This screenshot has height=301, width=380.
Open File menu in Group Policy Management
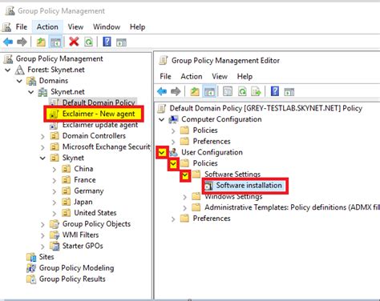tap(22, 27)
